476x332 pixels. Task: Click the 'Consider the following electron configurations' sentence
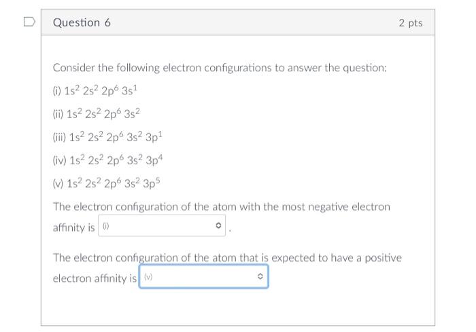coord(220,68)
